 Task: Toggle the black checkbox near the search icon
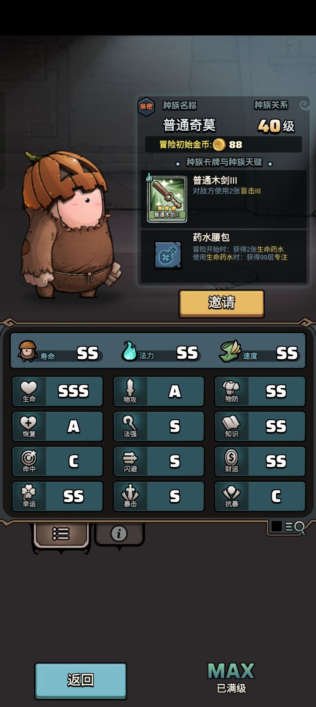pos(276,526)
